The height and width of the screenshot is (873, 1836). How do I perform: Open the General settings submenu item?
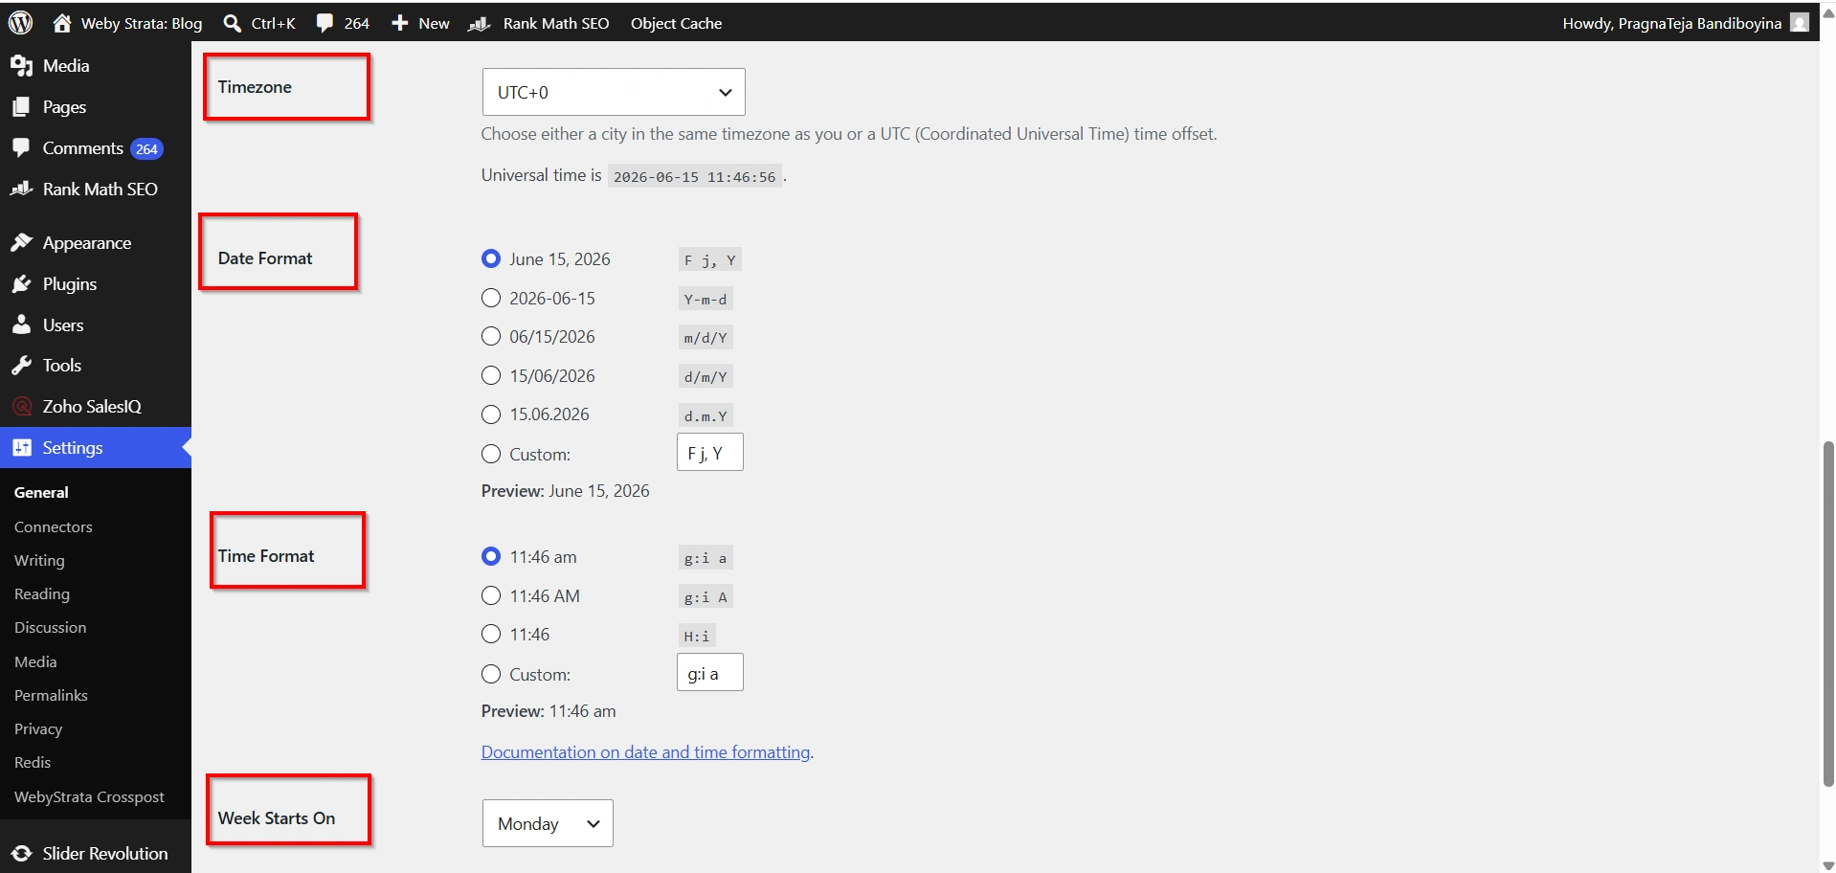(41, 493)
